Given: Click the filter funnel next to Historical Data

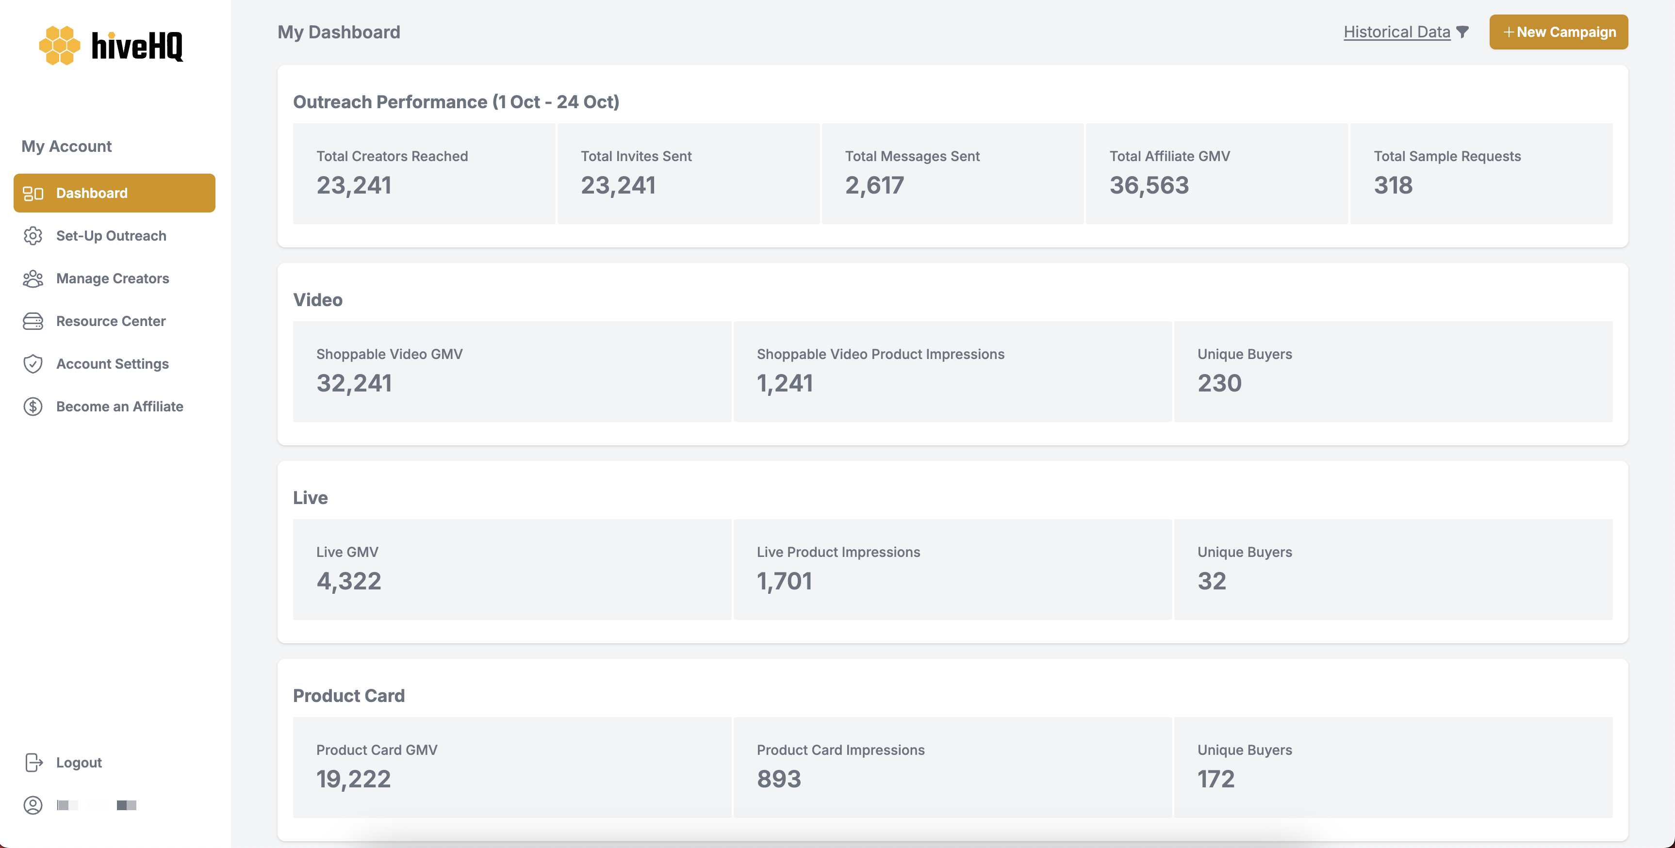Looking at the screenshot, I should click(1462, 32).
